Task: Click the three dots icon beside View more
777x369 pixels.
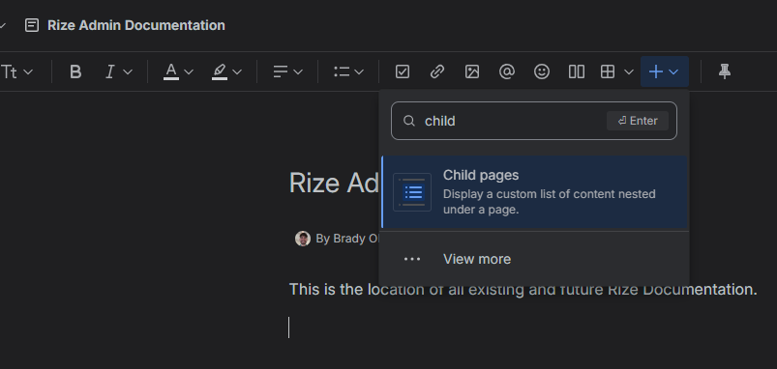Action: click(412, 259)
